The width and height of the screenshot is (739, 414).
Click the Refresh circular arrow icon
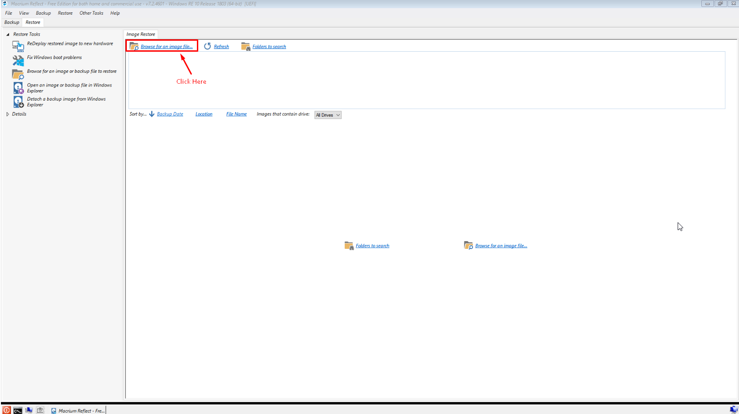[207, 46]
